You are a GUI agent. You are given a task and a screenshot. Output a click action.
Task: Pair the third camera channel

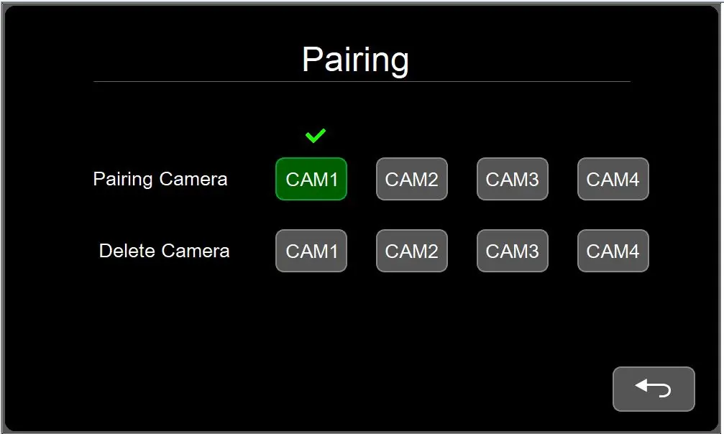513,179
